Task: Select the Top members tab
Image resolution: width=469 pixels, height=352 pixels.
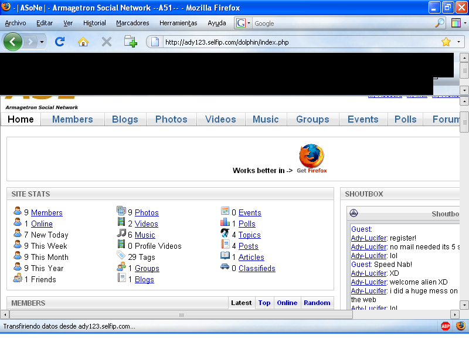Action: coord(264,303)
